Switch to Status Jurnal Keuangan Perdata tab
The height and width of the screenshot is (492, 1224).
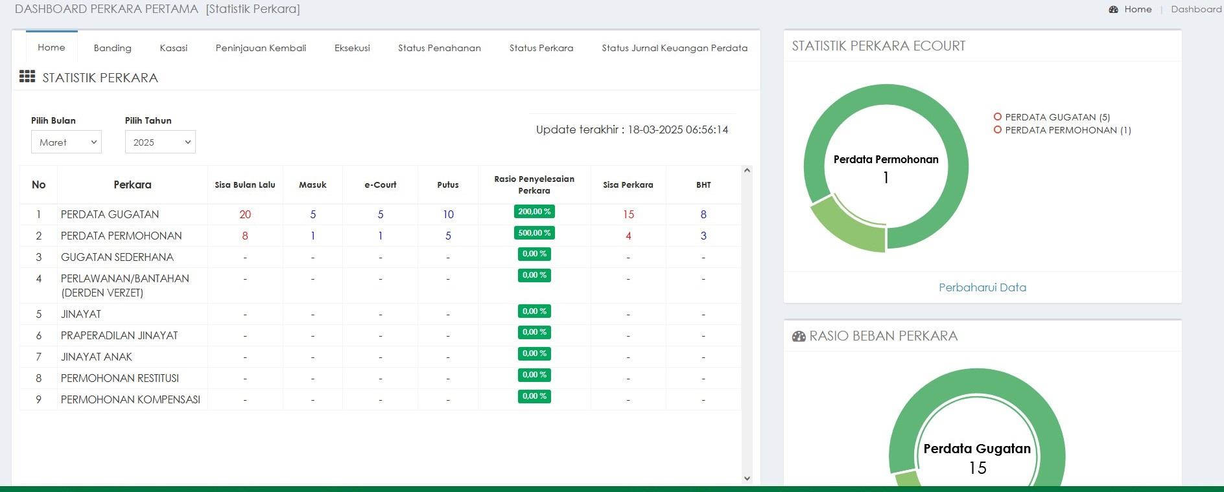click(674, 48)
